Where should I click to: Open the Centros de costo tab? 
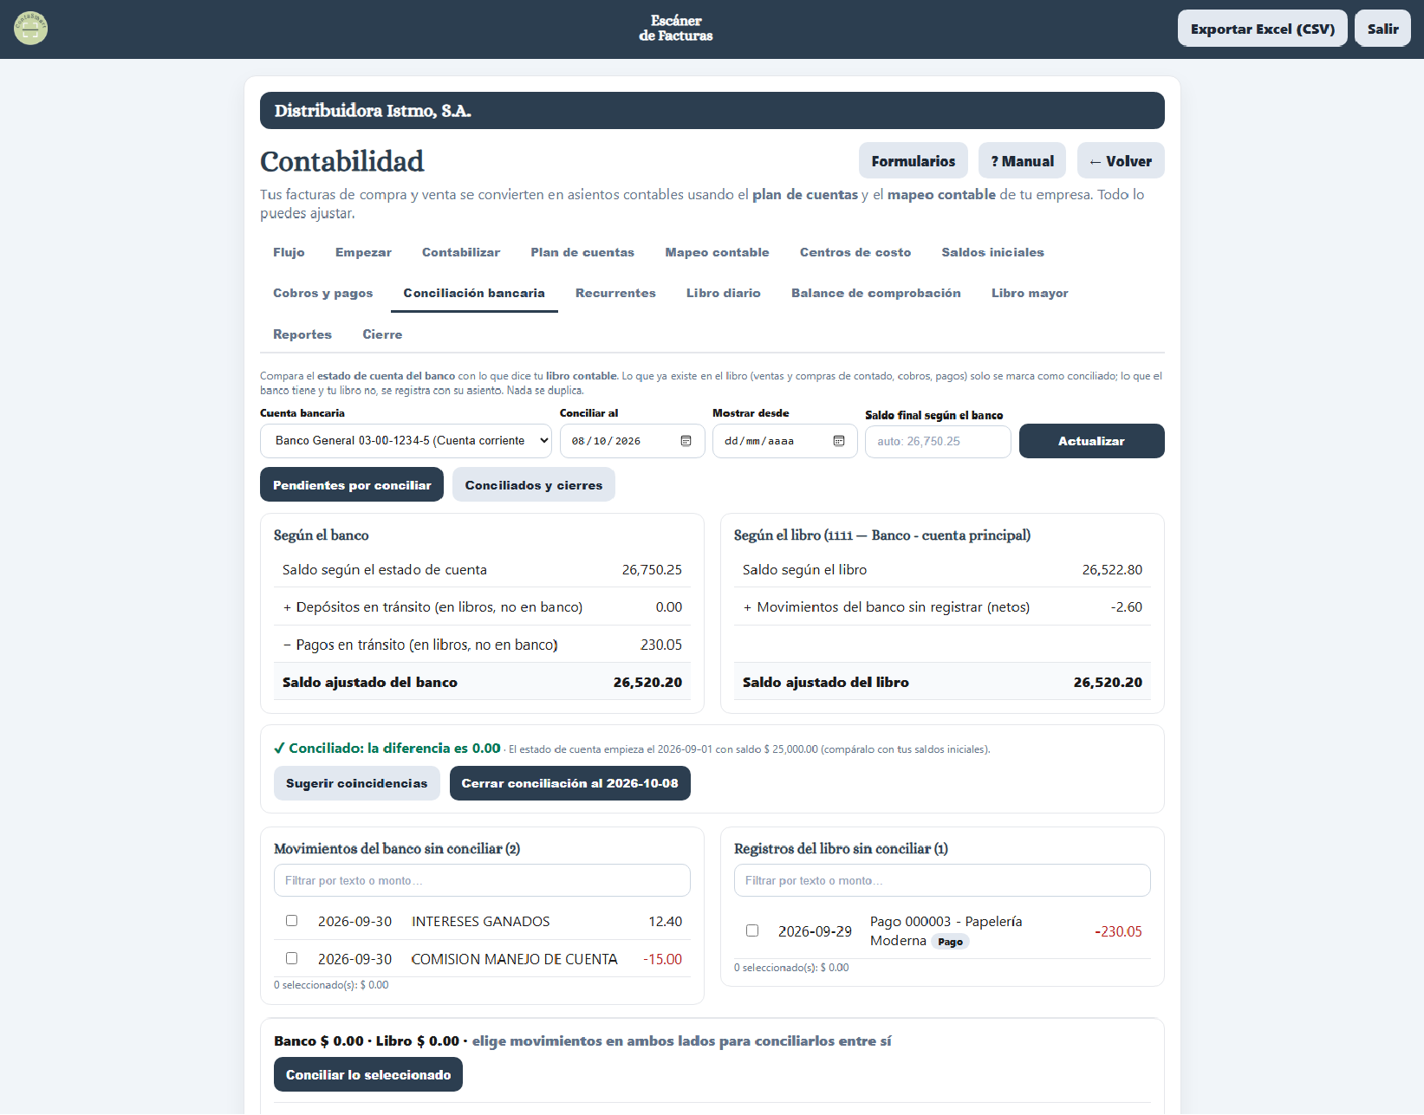pyautogui.click(x=855, y=252)
